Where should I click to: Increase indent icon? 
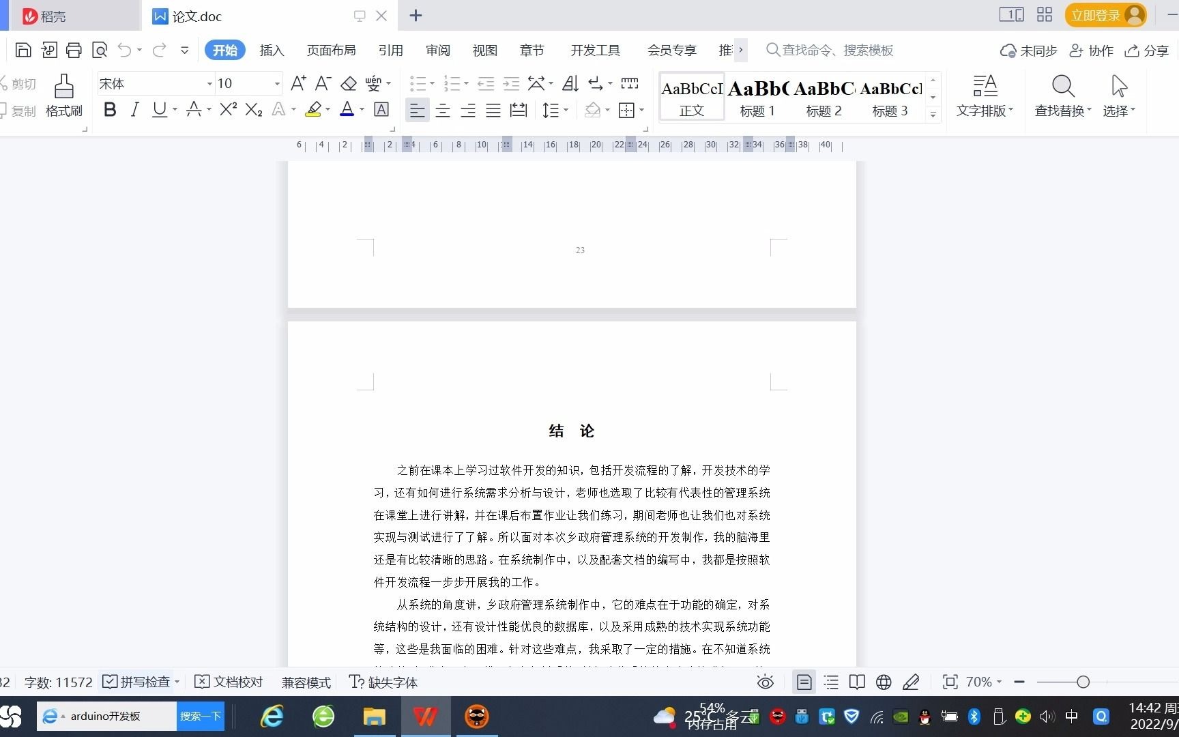(x=511, y=83)
